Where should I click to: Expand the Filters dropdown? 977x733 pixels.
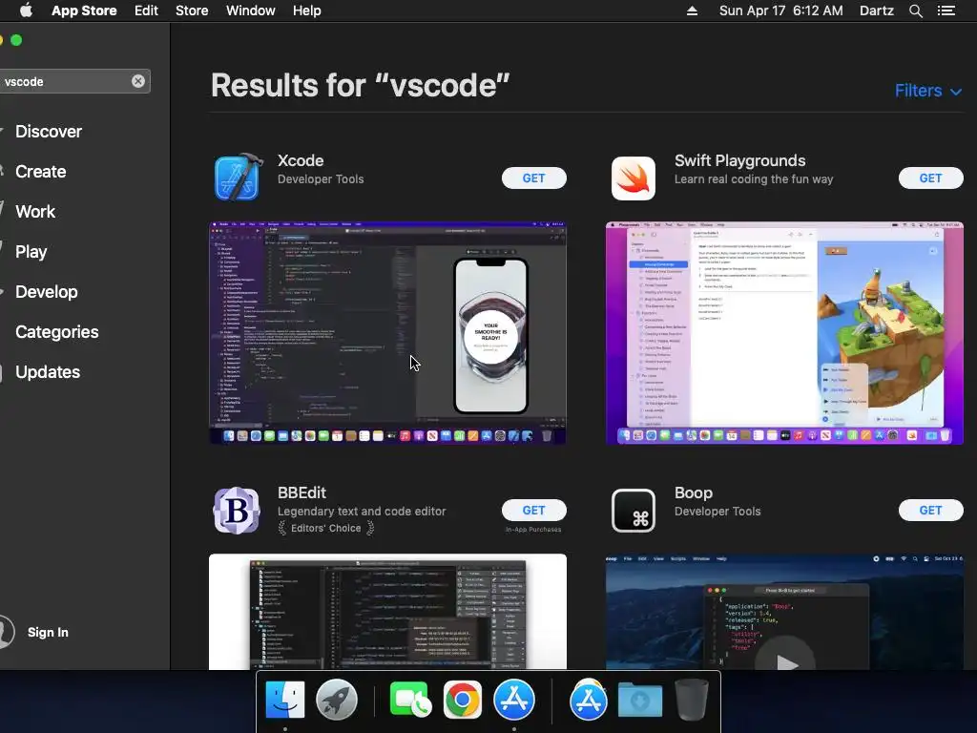(x=927, y=91)
